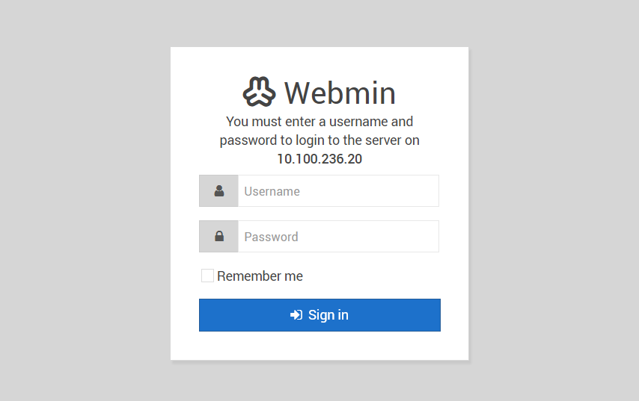This screenshot has height=401, width=639.
Task: Click the arrow icon inside Sign in button
Action: pyautogui.click(x=296, y=315)
